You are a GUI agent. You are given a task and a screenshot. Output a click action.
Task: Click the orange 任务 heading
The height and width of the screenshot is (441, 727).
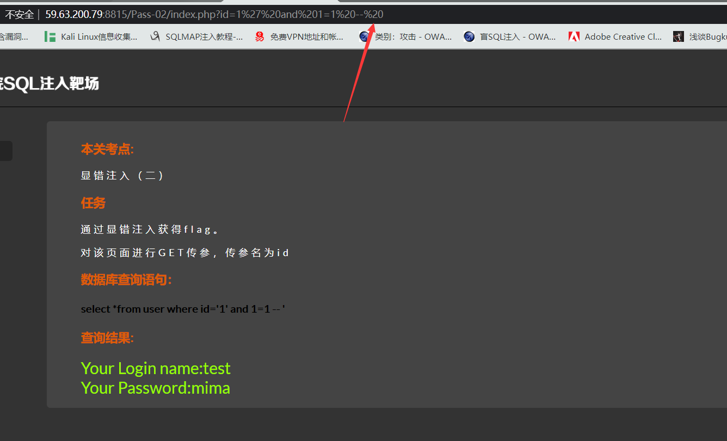click(x=93, y=203)
